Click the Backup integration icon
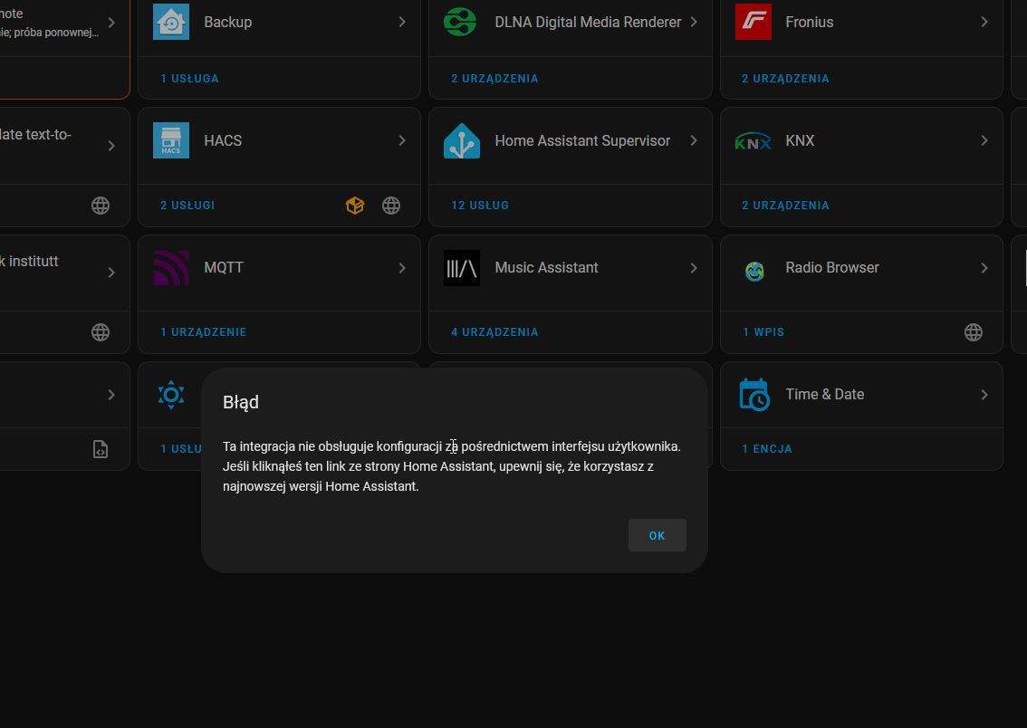 171,22
